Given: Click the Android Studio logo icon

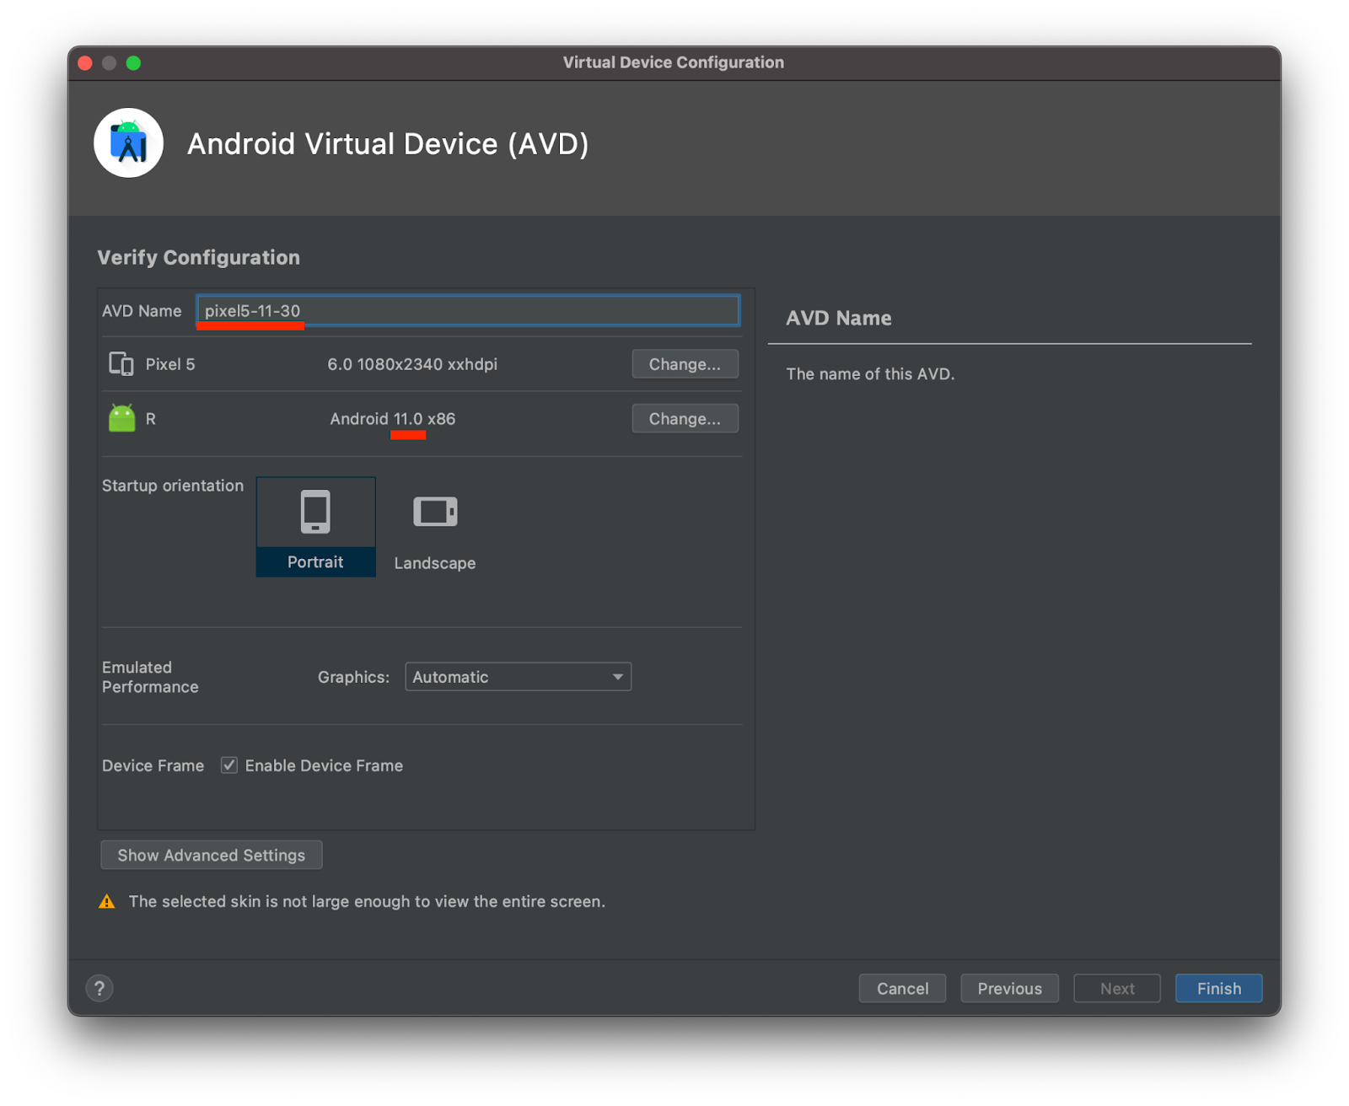Looking at the screenshot, I should [x=128, y=143].
